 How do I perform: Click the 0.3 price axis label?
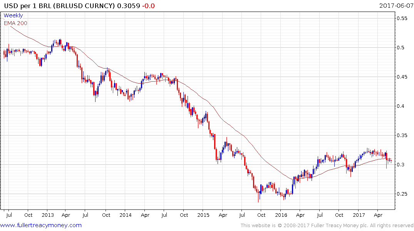click(401, 165)
